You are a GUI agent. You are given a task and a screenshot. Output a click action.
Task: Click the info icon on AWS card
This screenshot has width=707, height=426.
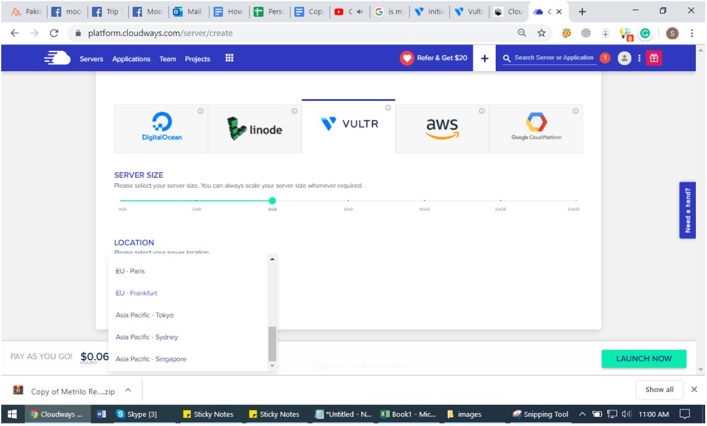[481, 111]
